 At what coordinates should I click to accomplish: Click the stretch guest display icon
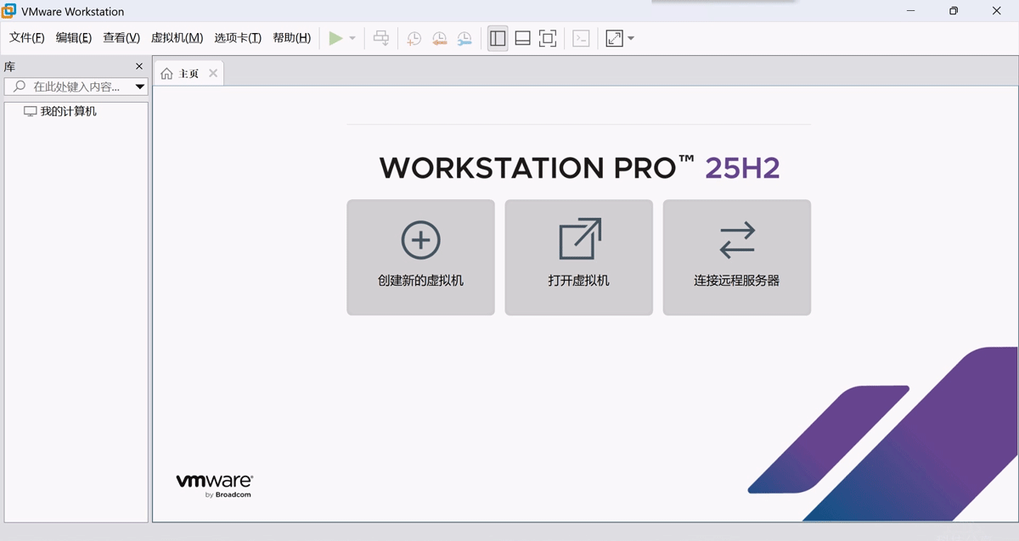click(x=614, y=38)
